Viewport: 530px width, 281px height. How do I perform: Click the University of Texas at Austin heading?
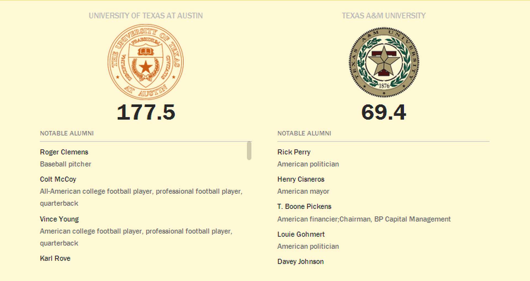pos(145,16)
